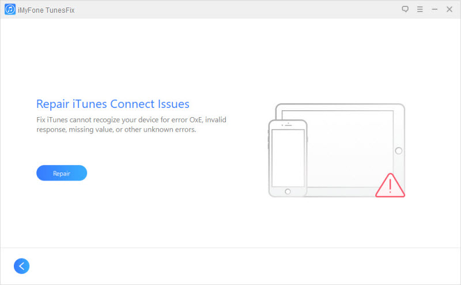461x285 pixels.
Task: Go back using the blue arrow button
Action: pos(22,266)
